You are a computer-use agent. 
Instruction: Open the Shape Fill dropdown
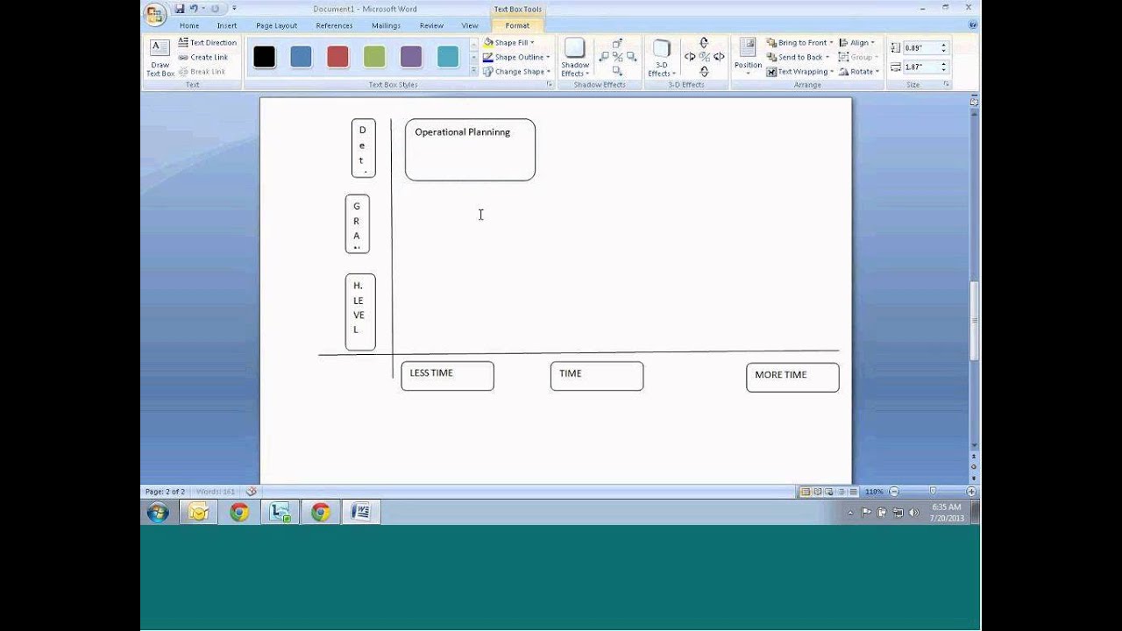(x=508, y=42)
